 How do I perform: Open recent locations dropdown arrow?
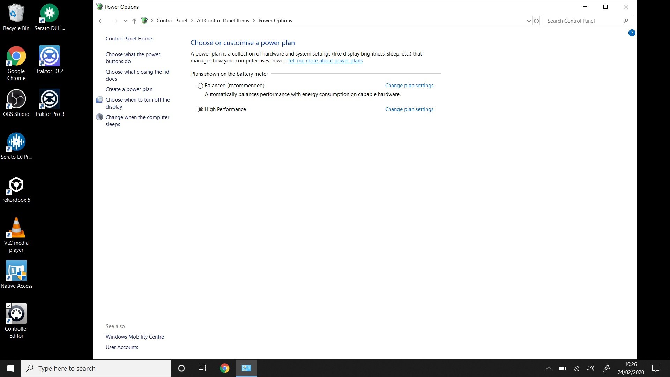coord(125,21)
